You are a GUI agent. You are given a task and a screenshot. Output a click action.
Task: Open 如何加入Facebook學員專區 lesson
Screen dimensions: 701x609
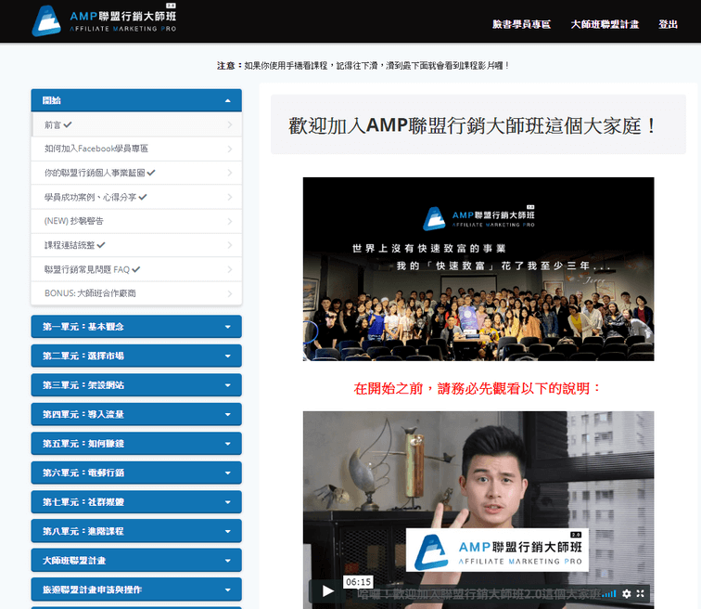136,149
